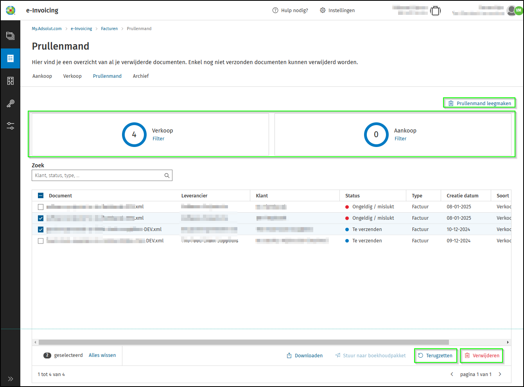The width and height of the screenshot is (524, 387).
Task: Switch to the Verkoop tab
Action: (x=72, y=76)
